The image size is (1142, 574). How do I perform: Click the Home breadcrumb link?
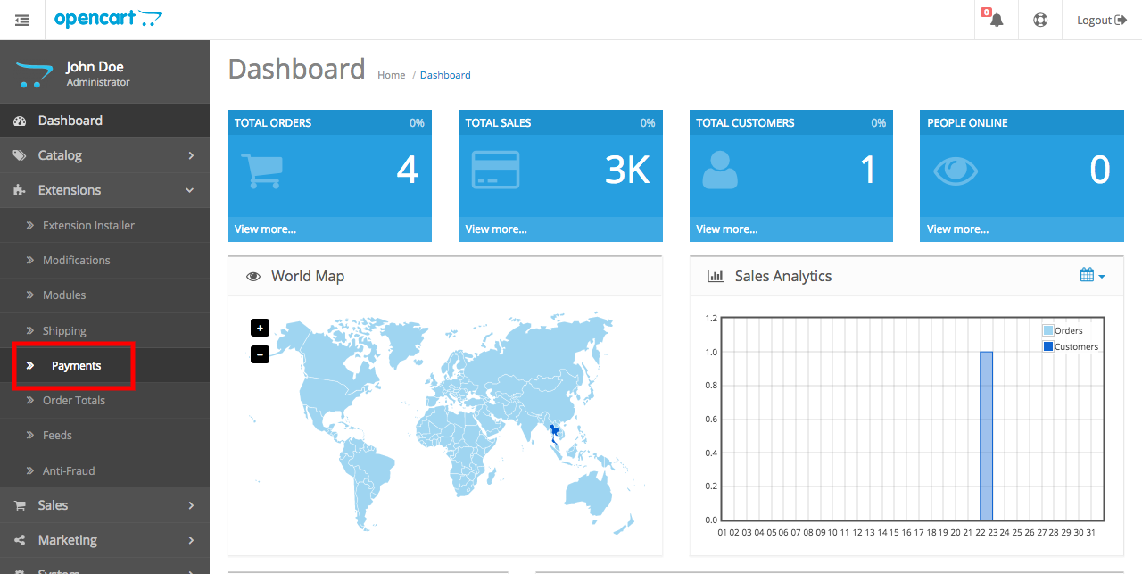tap(391, 75)
